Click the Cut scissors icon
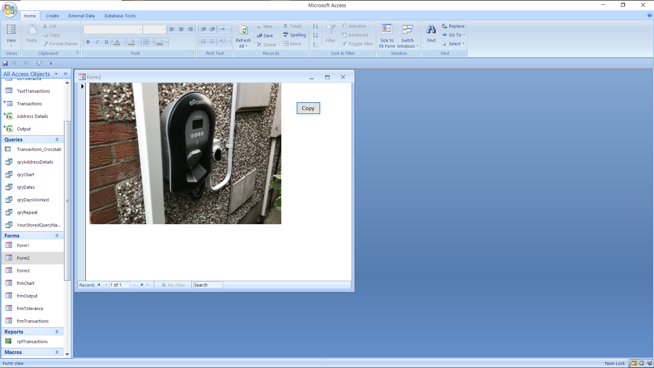The height and width of the screenshot is (368, 654). (45, 26)
